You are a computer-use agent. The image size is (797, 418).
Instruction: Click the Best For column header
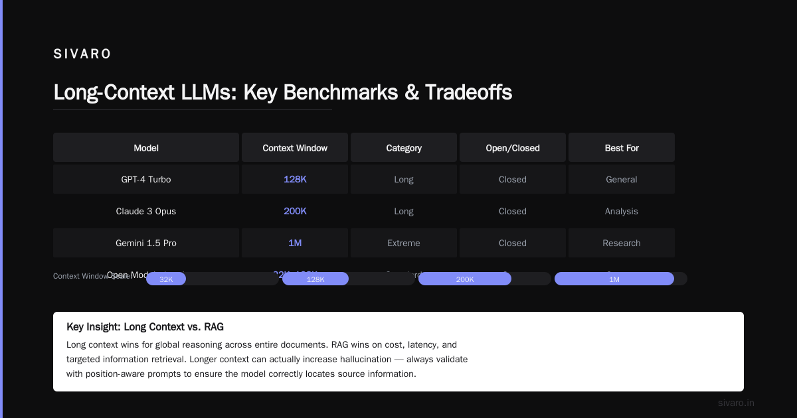622,147
